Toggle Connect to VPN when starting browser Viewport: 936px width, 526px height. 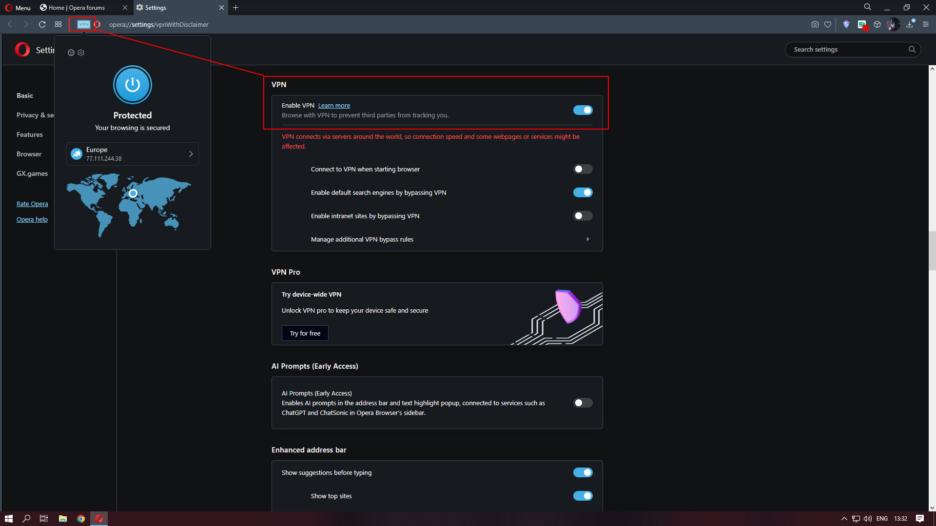coord(583,169)
